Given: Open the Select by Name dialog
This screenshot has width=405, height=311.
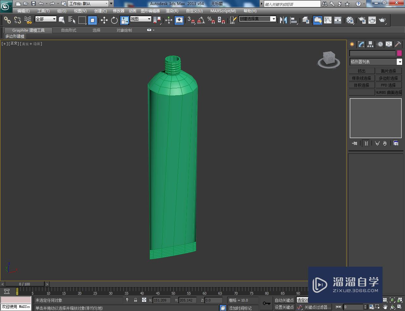Looking at the screenshot, I should tap(72, 20).
